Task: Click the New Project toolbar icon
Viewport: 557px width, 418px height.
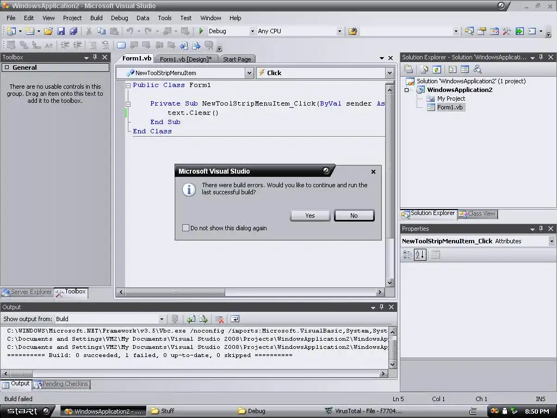Action: click(11, 31)
